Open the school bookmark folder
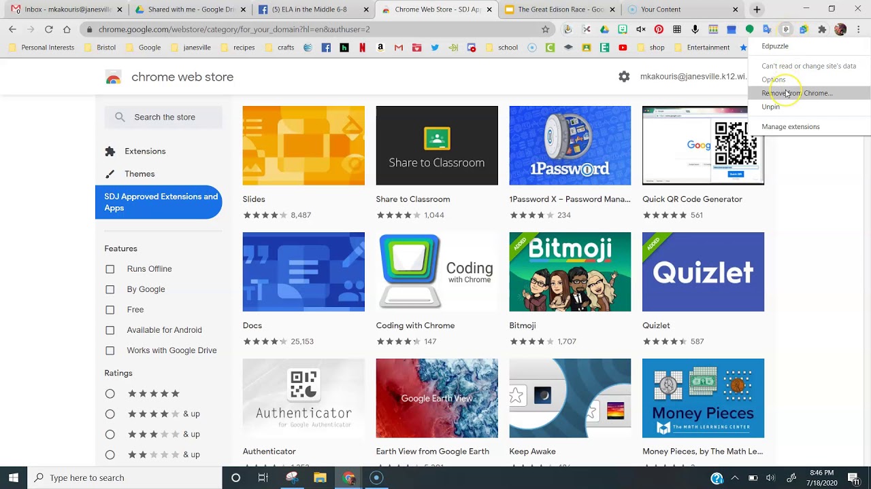Screen dimensions: 871x489 click(501, 48)
